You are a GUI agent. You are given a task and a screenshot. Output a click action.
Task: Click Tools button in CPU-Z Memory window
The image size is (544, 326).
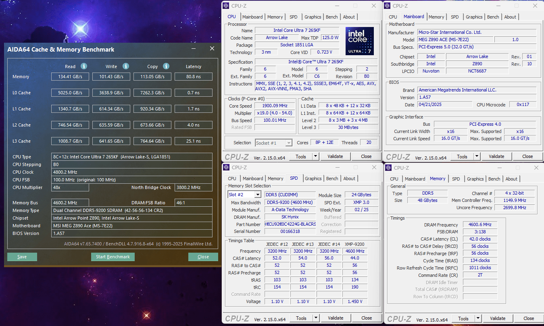coord(463,318)
